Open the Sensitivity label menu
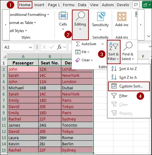The image size is (152, 155). pyautogui.click(x=100, y=27)
